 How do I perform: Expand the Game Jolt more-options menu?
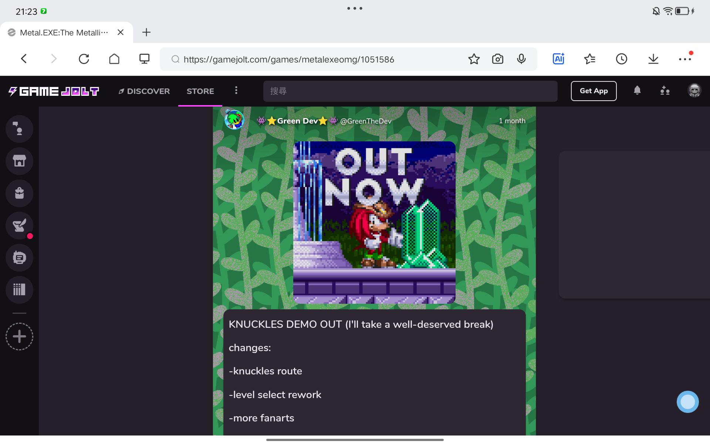tap(236, 91)
